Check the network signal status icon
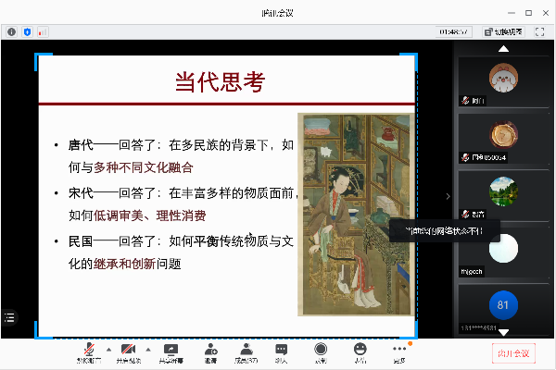Viewport: 556px width, 370px height. (x=42, y=31)
